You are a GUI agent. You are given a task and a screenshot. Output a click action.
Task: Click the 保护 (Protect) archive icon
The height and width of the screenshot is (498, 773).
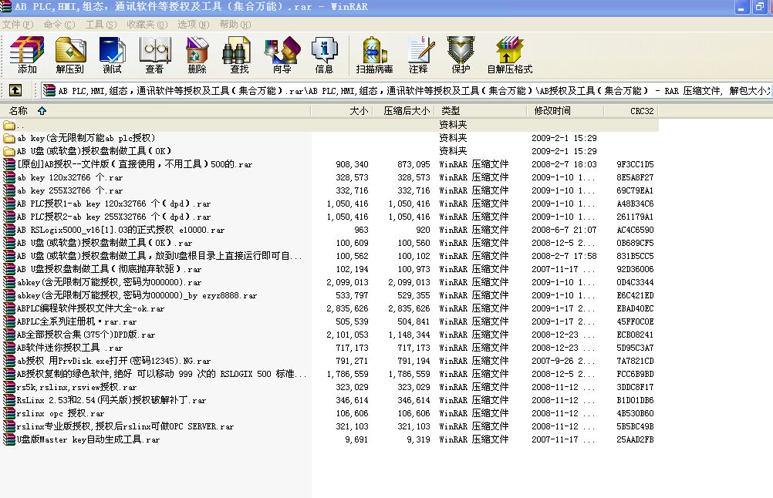[x=461, y=54]
